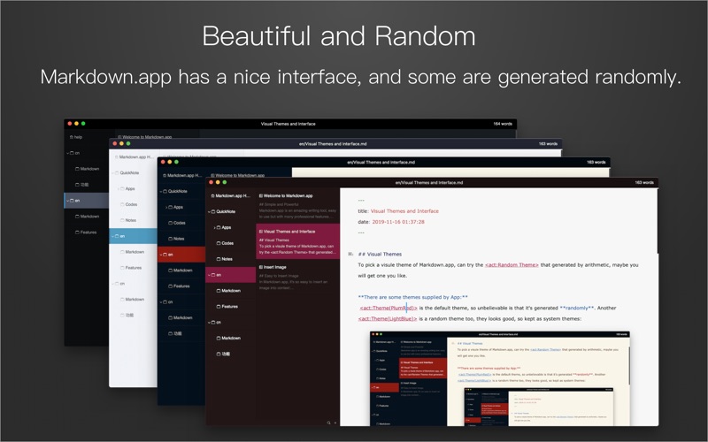Click Notes folder icon in navy window
Image resolution: width=708 pixels, height=442 pixels.
(171, 239)
